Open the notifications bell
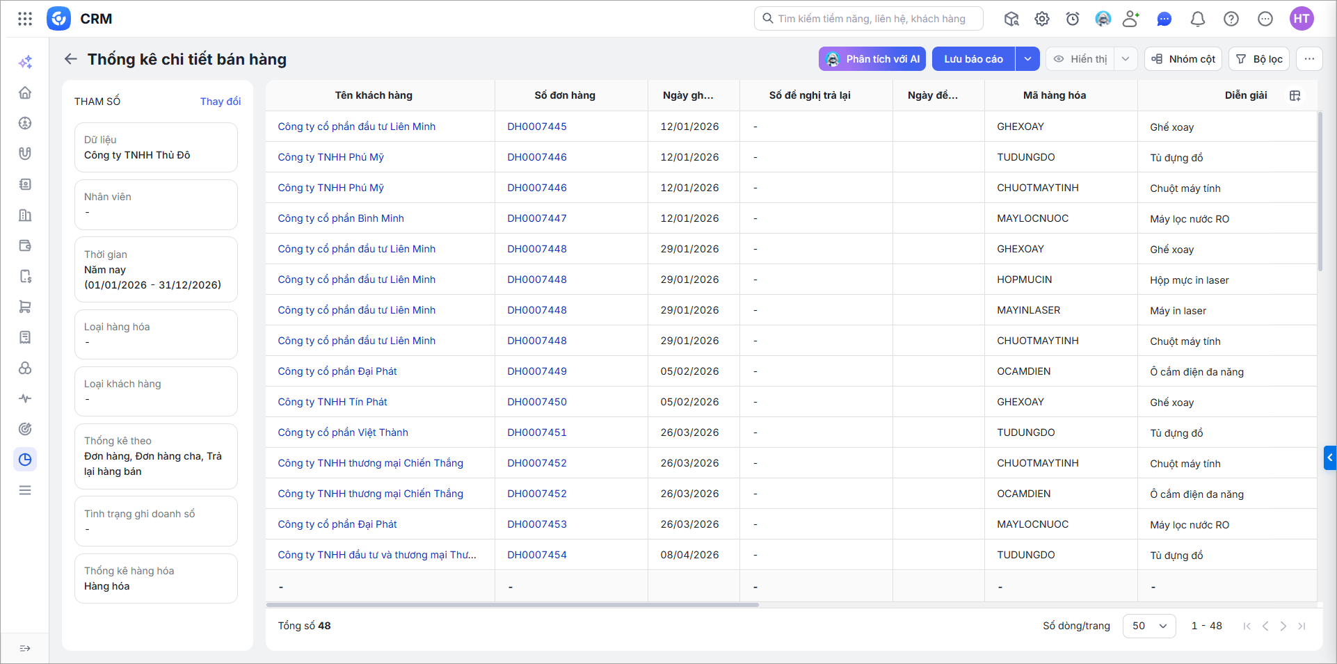Screen dimensions: 1337x664 tap(1198, 19)
